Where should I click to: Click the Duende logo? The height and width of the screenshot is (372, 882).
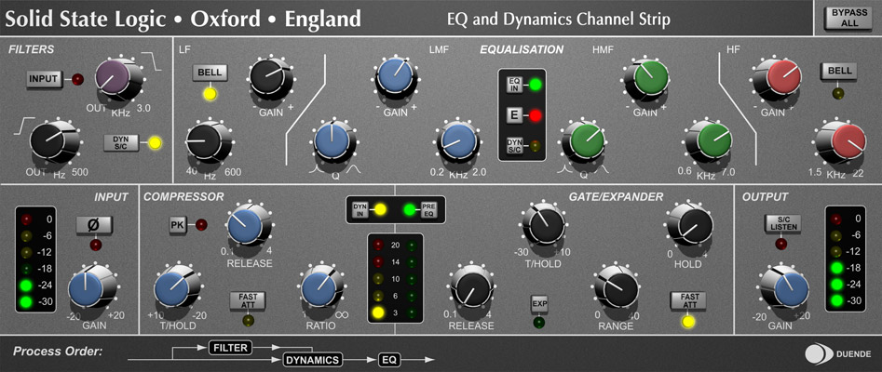(838, 354)
